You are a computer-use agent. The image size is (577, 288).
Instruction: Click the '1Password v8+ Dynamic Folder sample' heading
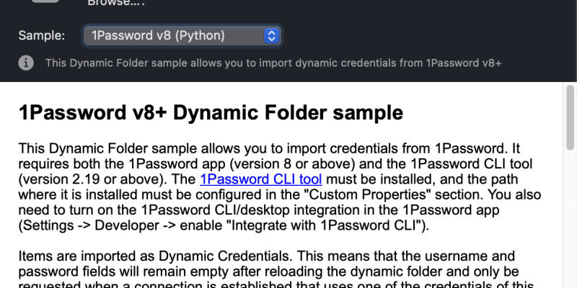click(210, 113)
